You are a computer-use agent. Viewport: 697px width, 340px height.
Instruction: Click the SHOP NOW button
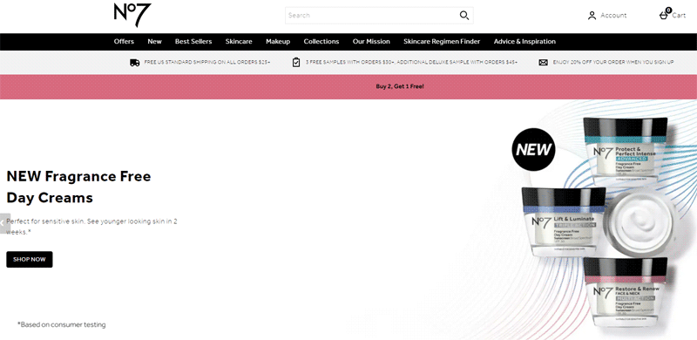(30, 260)
